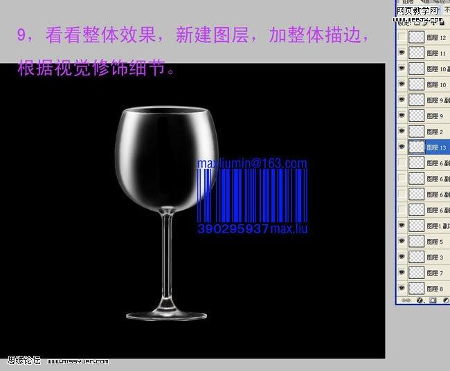
Task: Click the 图层 2 layer thumbnail
Action: click(x=416, y=132)
